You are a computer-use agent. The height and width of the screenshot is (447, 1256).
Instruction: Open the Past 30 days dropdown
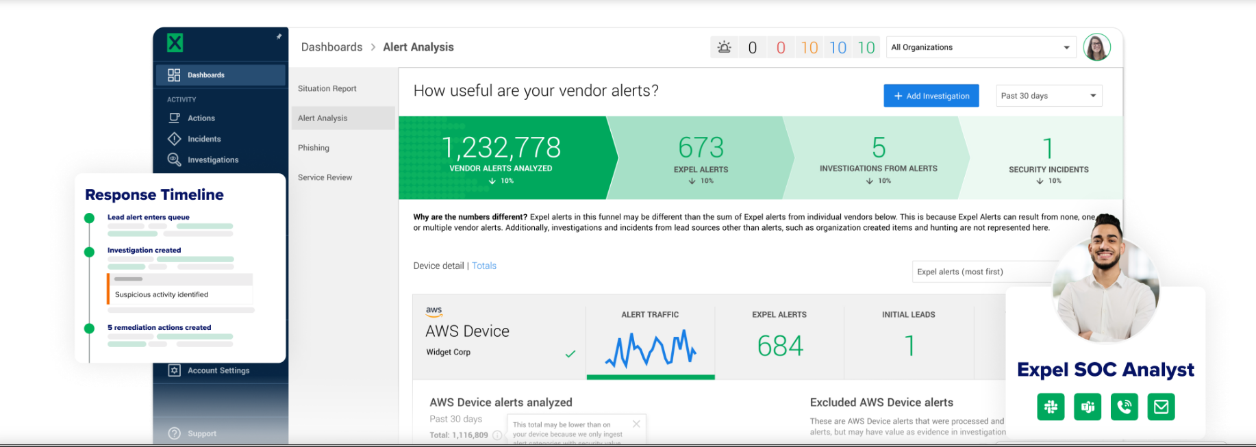click(x=1049, y=96)
